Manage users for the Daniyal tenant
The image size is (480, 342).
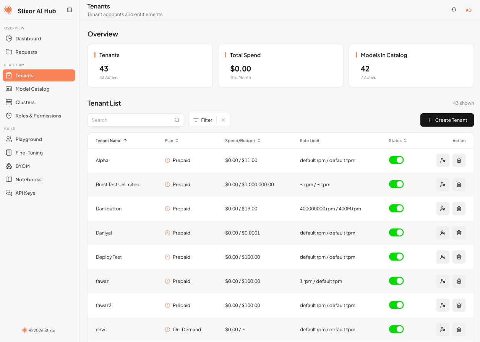[443, 233]
